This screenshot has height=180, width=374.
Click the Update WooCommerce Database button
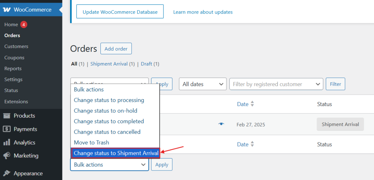coord(120,11)
